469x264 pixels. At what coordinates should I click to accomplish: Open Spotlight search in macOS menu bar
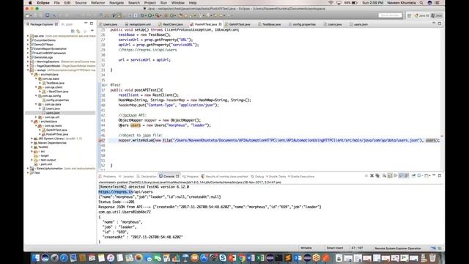(421, 3)
